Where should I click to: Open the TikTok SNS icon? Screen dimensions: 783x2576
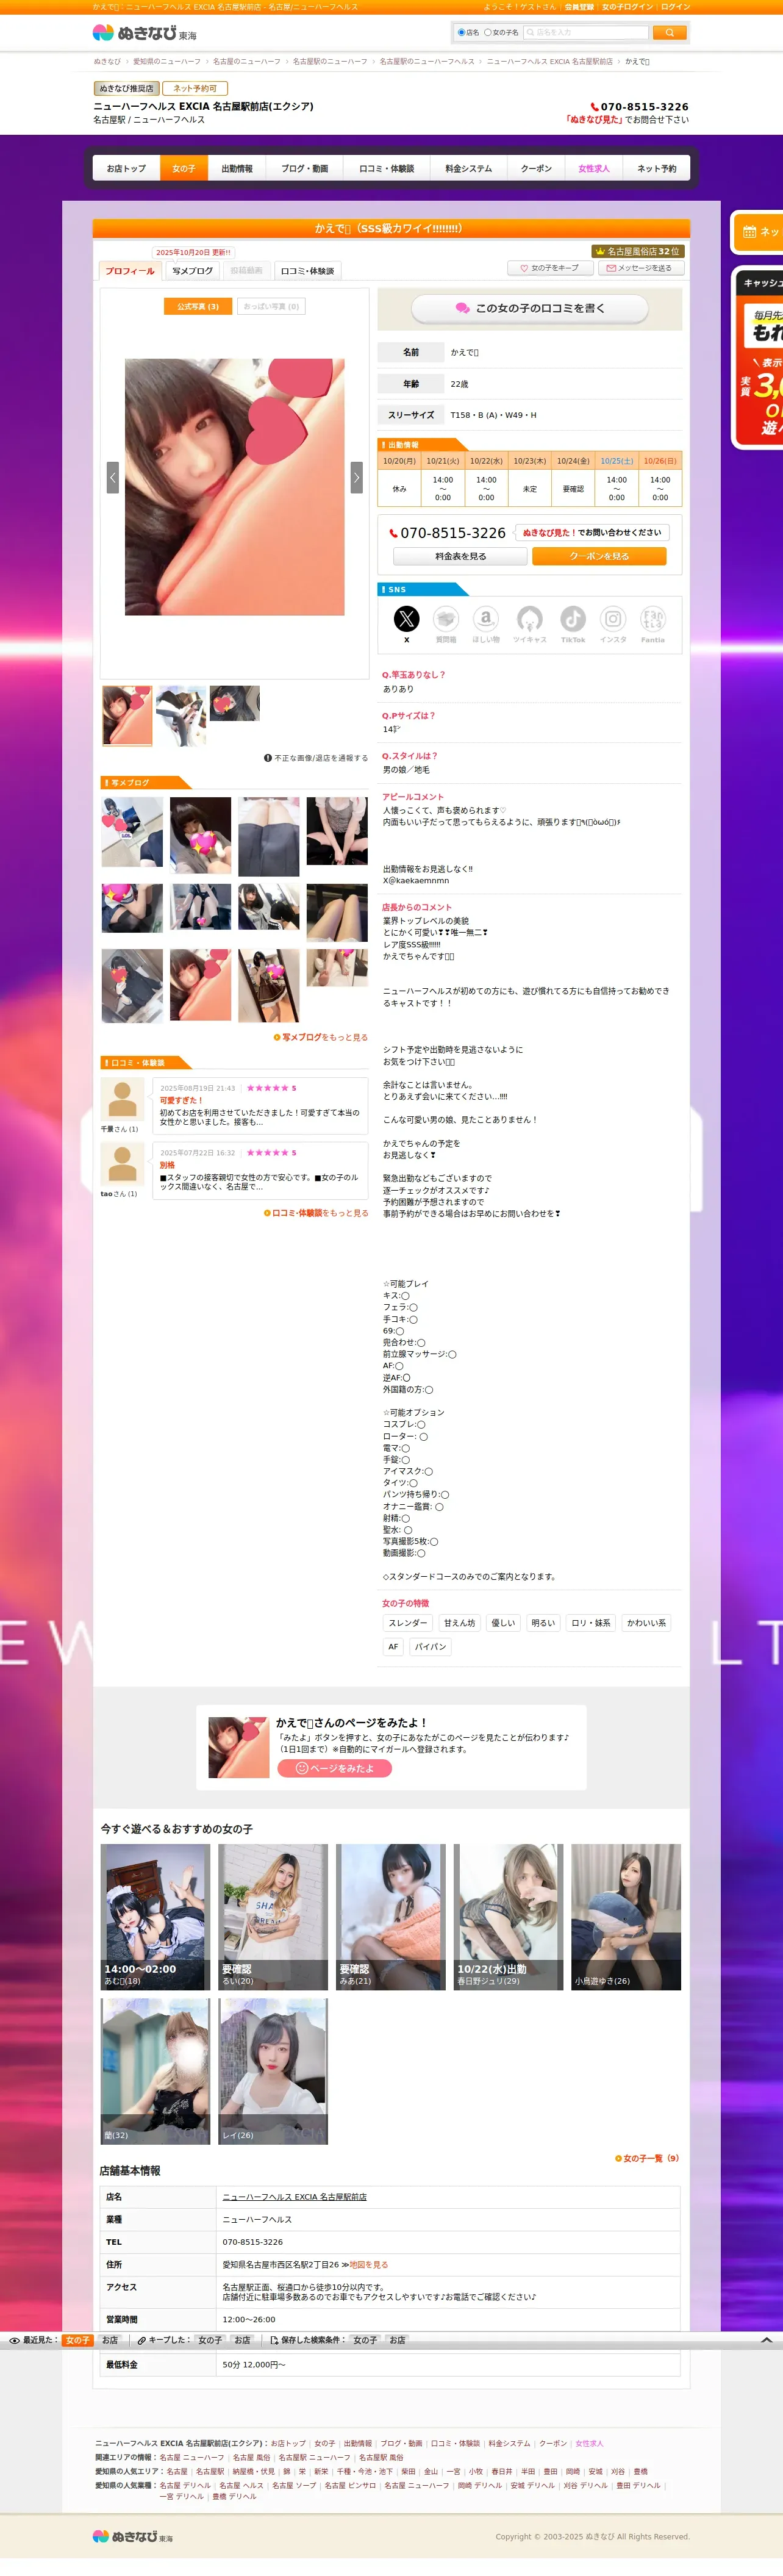click(x=573, y=619)
